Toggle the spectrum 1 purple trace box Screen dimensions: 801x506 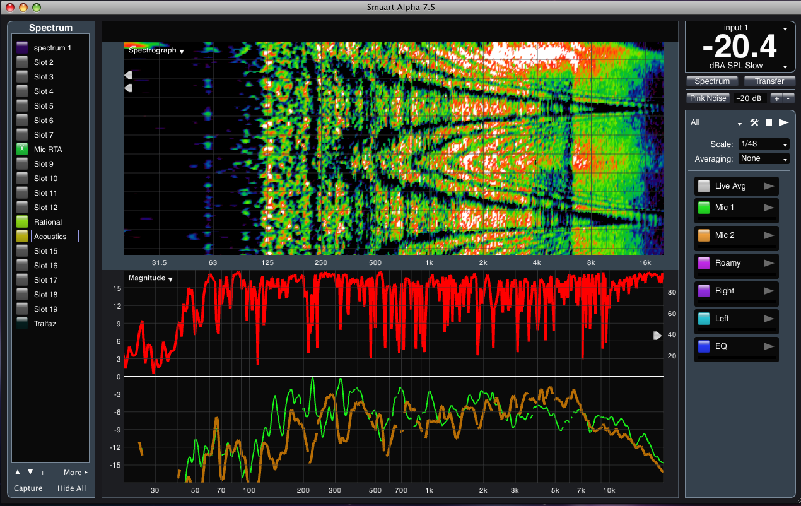[x=23, y=48]
